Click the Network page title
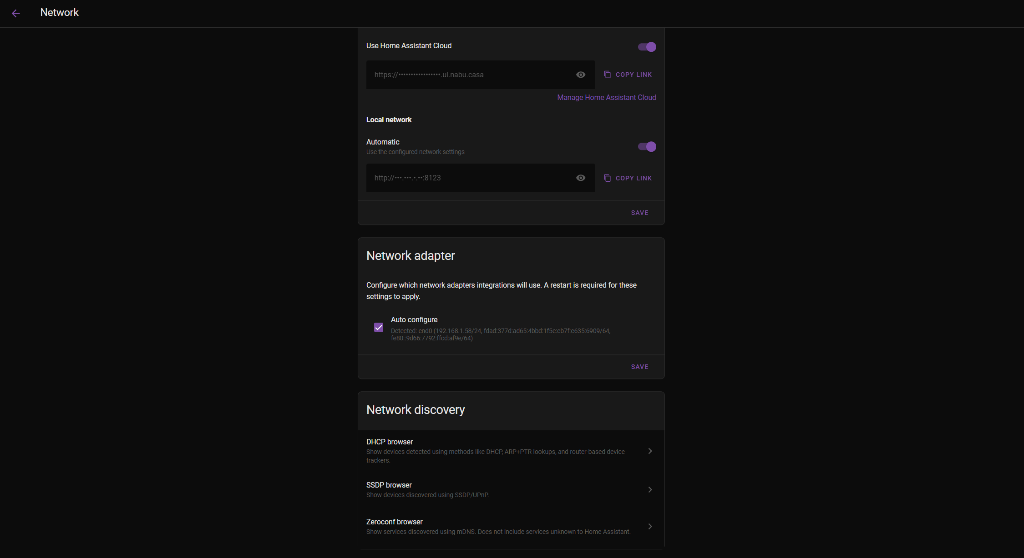 click(x=60, y=12)
